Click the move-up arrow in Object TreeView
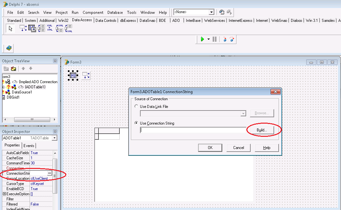This screenshot has width=341, height=210. [23, 68]
